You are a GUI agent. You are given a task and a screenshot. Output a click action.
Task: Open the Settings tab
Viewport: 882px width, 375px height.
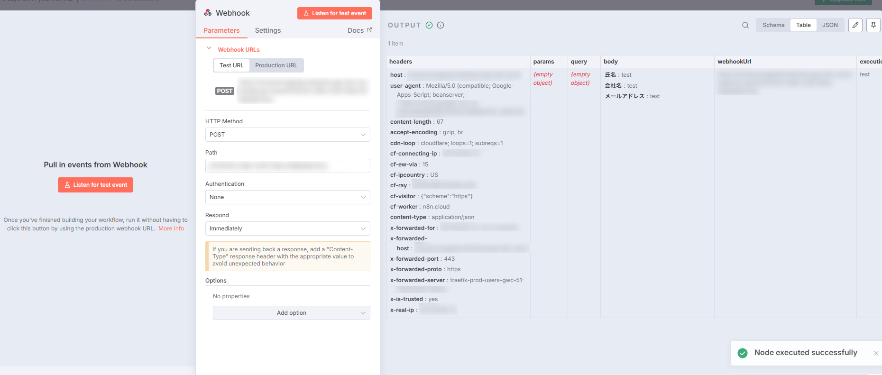pyautogui.click(x=267, y=30)
